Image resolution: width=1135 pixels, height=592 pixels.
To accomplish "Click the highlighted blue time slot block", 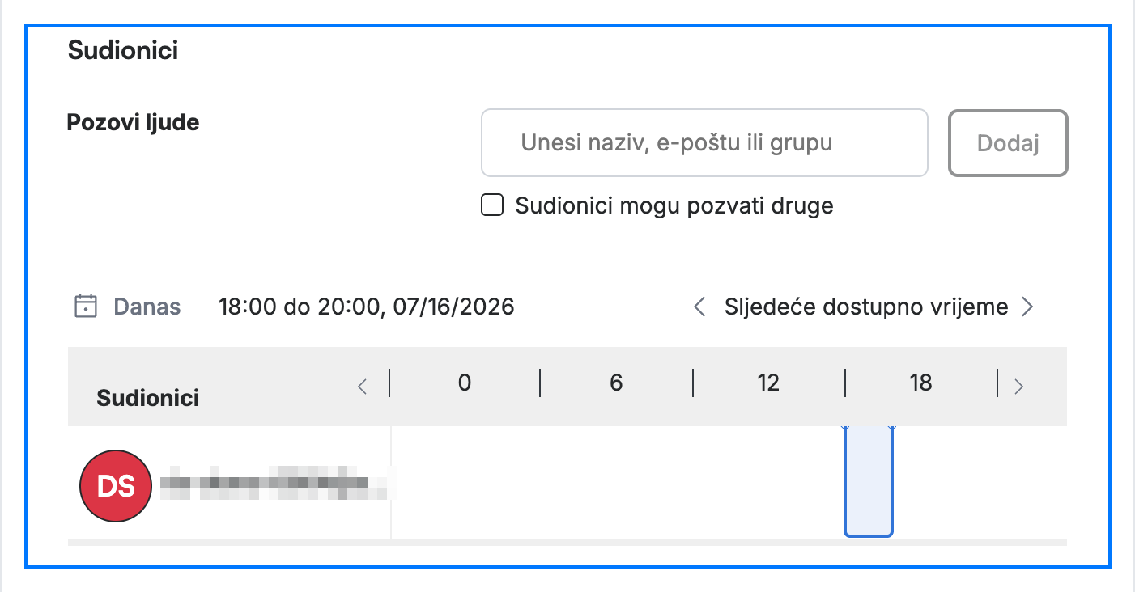I will (869, 480).
